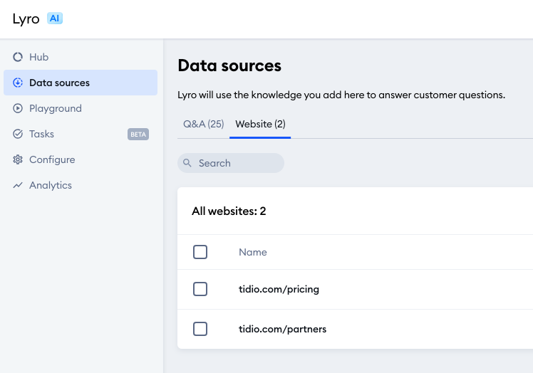
Task: Check the tidio.com/partners row checkbox
Action: (x=200, y=329)
